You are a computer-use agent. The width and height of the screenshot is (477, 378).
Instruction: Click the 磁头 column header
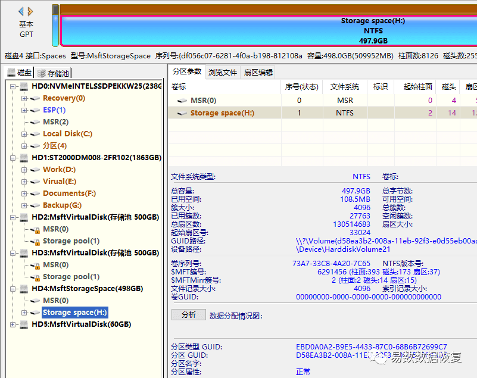click(x=448, y=87)
